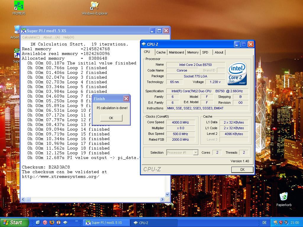The image size is (303, 227).
Task: Open the PRIME95 desktop shortcut
Action: 19,8
